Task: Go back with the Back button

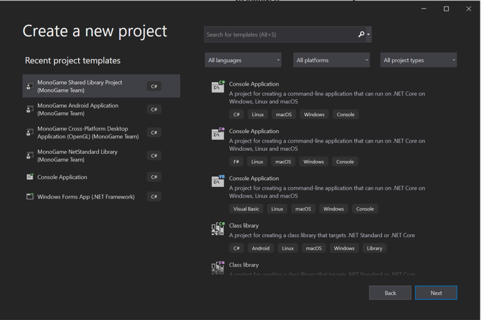Action: (390, 293)
